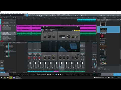Toggle the Edit view button at bottom right
The width and height of the screenshot is (121, 90).
(112, 75)
